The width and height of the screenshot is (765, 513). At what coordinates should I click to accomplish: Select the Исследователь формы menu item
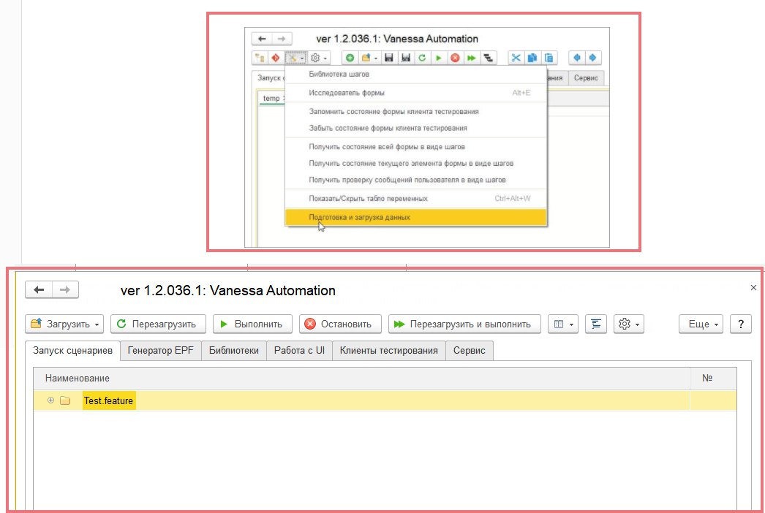coord(415,93)
